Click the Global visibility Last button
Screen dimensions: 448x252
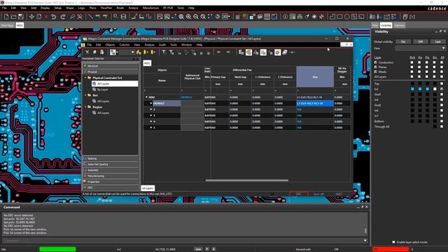click(x=437, y=42)
